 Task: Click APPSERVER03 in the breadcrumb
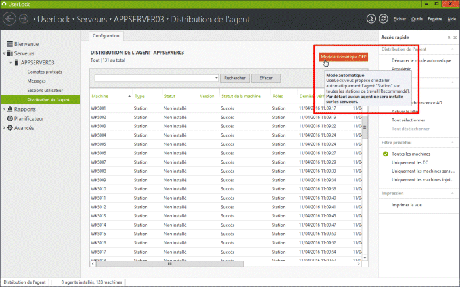[x=139, y=19]
